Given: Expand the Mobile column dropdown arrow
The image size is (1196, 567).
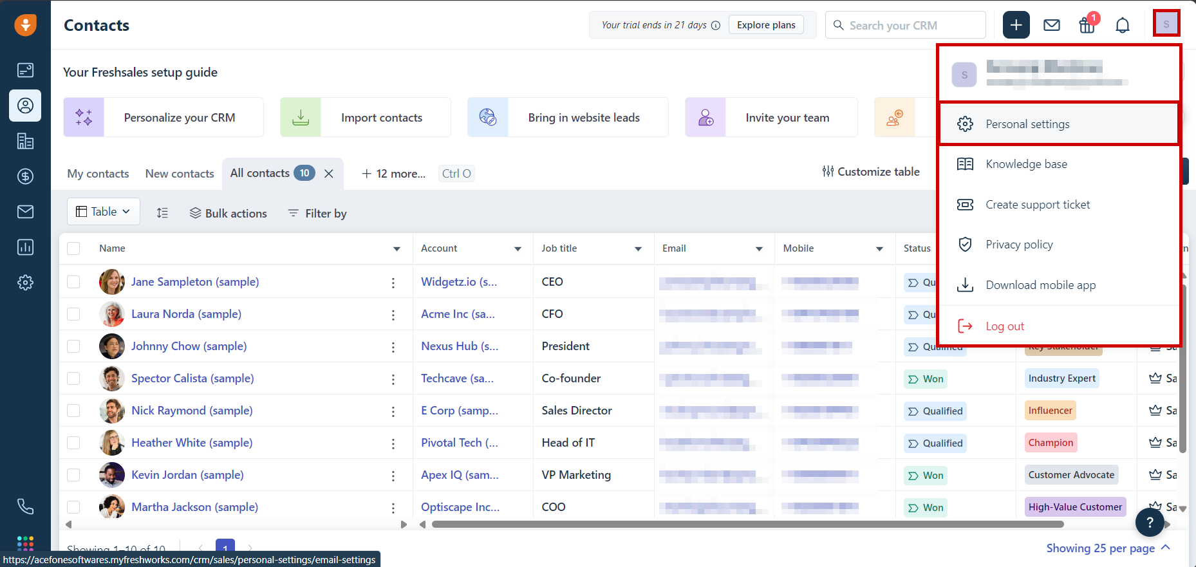Looking at the screenshot, I should tap(879, 249).
